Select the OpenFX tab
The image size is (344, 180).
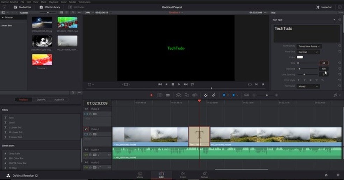click(x=41, y=100)
